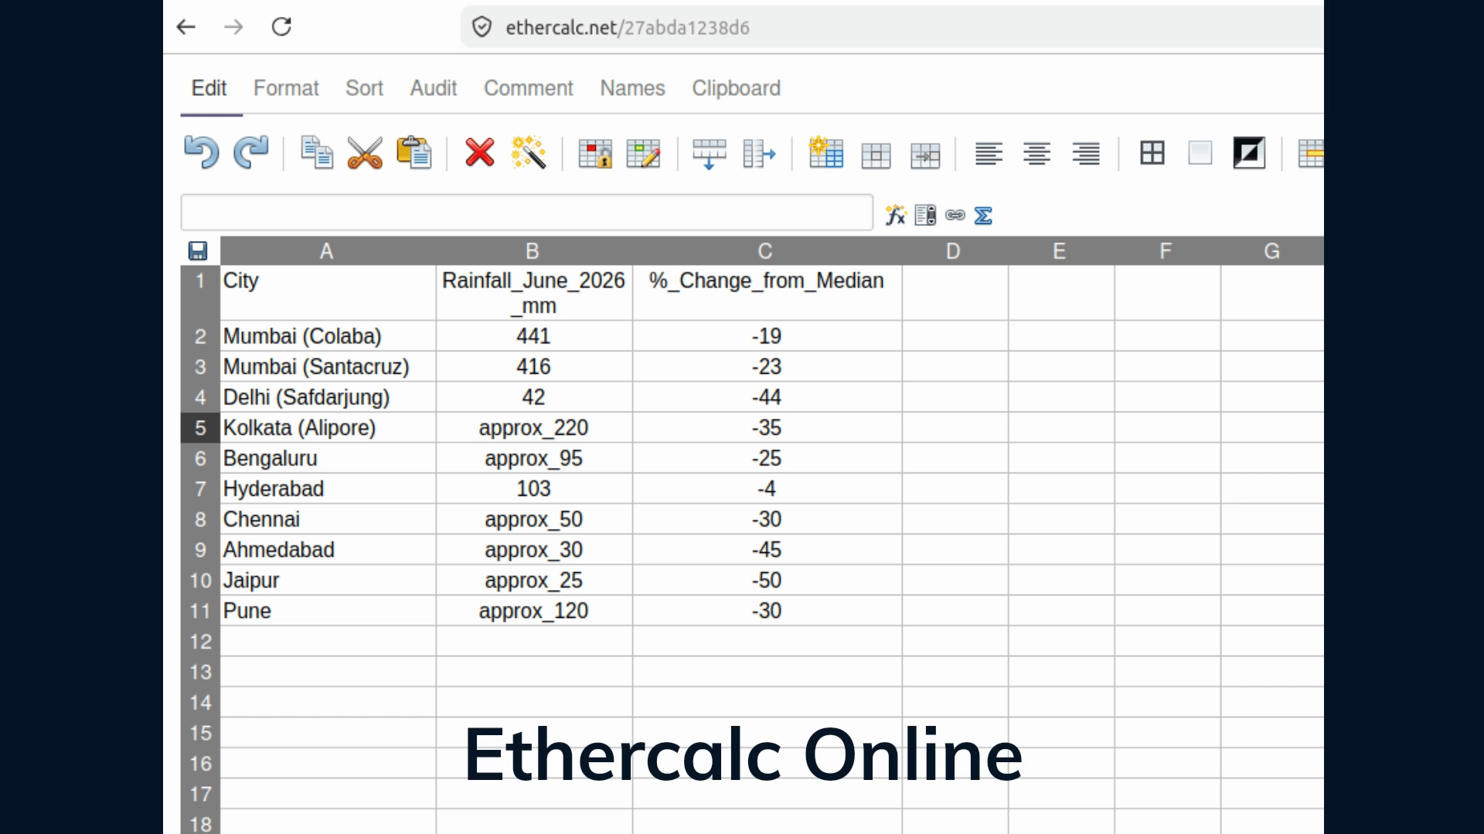
Task: Apply center text alignment
Action: point(1037,154)
